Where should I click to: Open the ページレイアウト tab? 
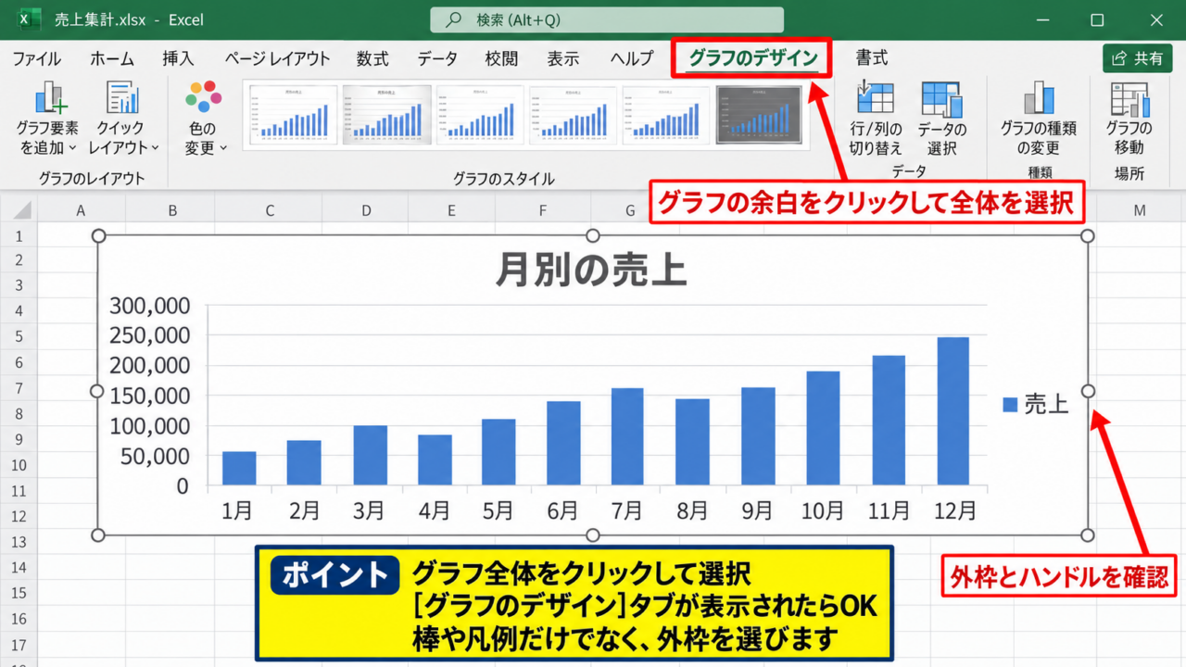[x=277, y=58]
